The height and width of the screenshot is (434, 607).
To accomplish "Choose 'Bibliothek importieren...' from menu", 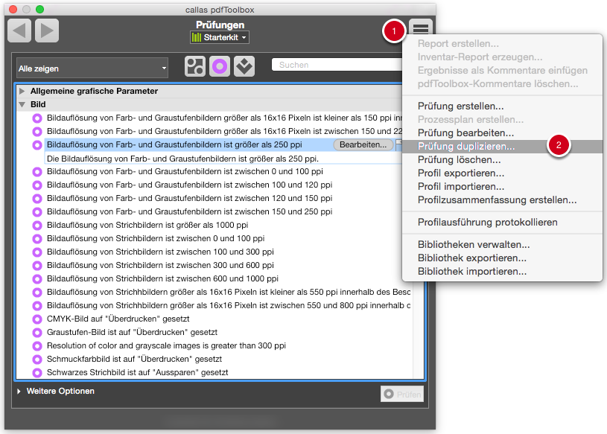I will pos(502,271).
